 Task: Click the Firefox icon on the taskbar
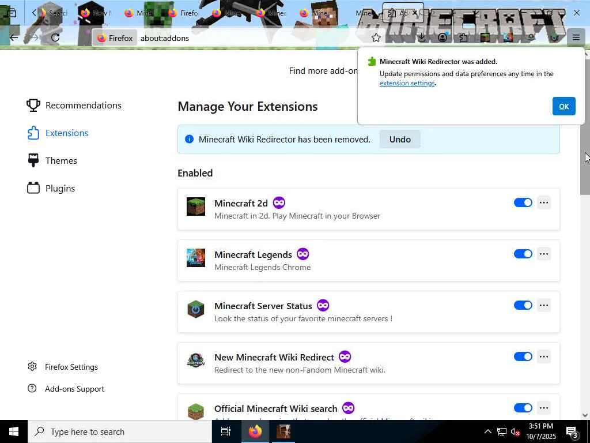coord(255,431)
